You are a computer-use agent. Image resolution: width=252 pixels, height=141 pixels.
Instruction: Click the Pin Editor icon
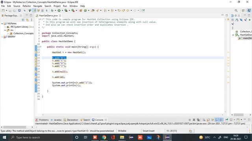tap(143, 11)
